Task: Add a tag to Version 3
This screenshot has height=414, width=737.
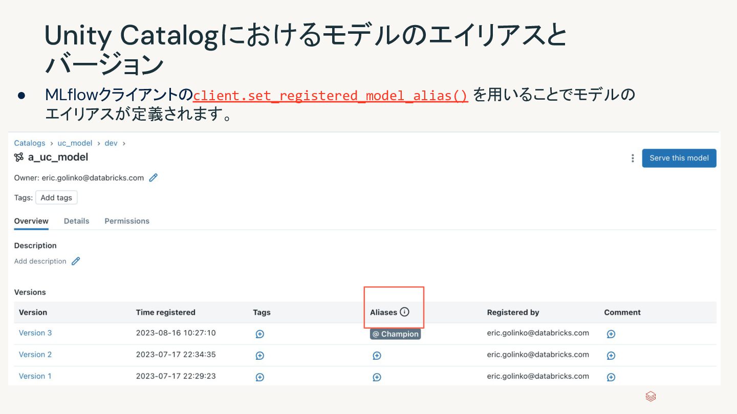Action: point(259,334)
